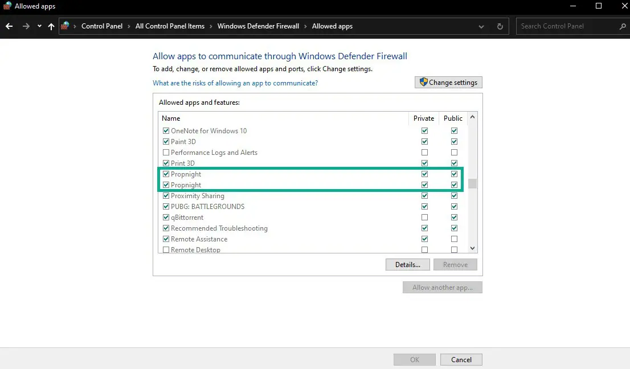Click the Details... button

coord(407,265)
